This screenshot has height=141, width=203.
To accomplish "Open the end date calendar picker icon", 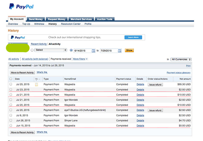I will (x=120, y=51).
